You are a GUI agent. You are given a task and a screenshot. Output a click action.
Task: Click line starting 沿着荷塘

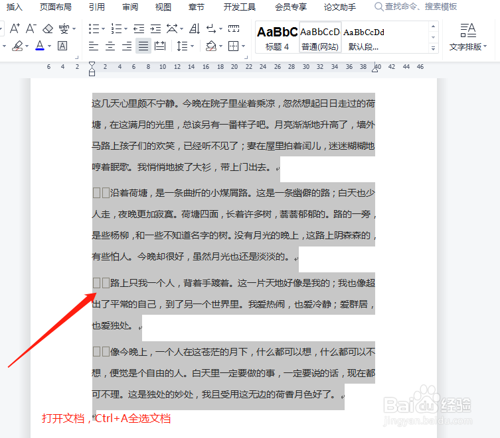(x=234, y=193)
